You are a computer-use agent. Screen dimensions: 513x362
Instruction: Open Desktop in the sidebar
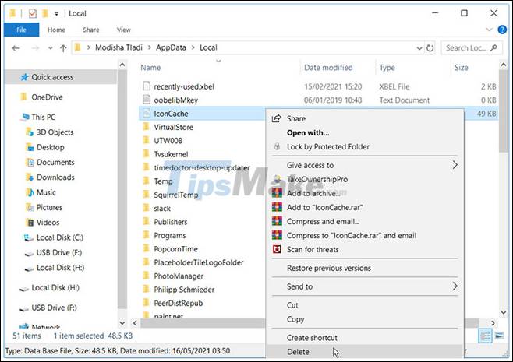[50, 147]
